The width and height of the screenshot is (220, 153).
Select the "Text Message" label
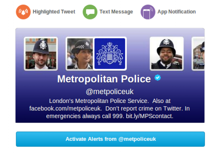click(116, 12)
